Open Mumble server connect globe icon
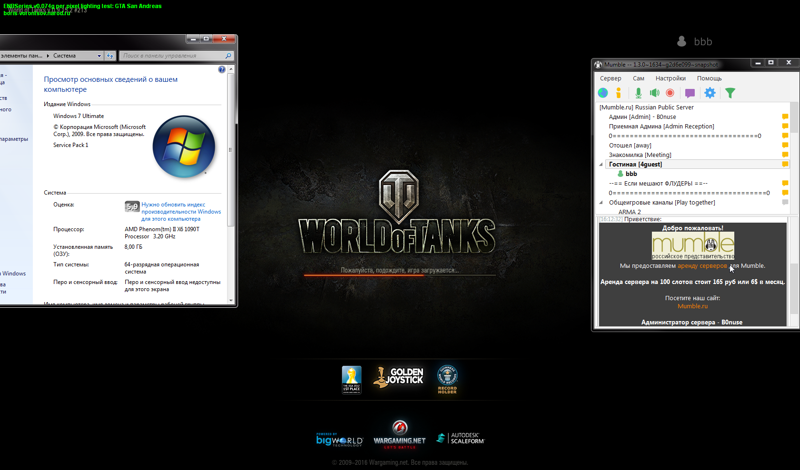The width and height of the screenshot is (800, 470). 603,93
